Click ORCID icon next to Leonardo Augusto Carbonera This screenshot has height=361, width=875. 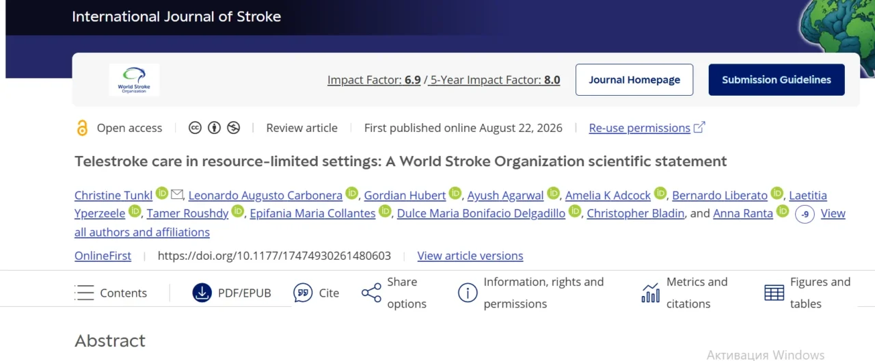(351, 193)
